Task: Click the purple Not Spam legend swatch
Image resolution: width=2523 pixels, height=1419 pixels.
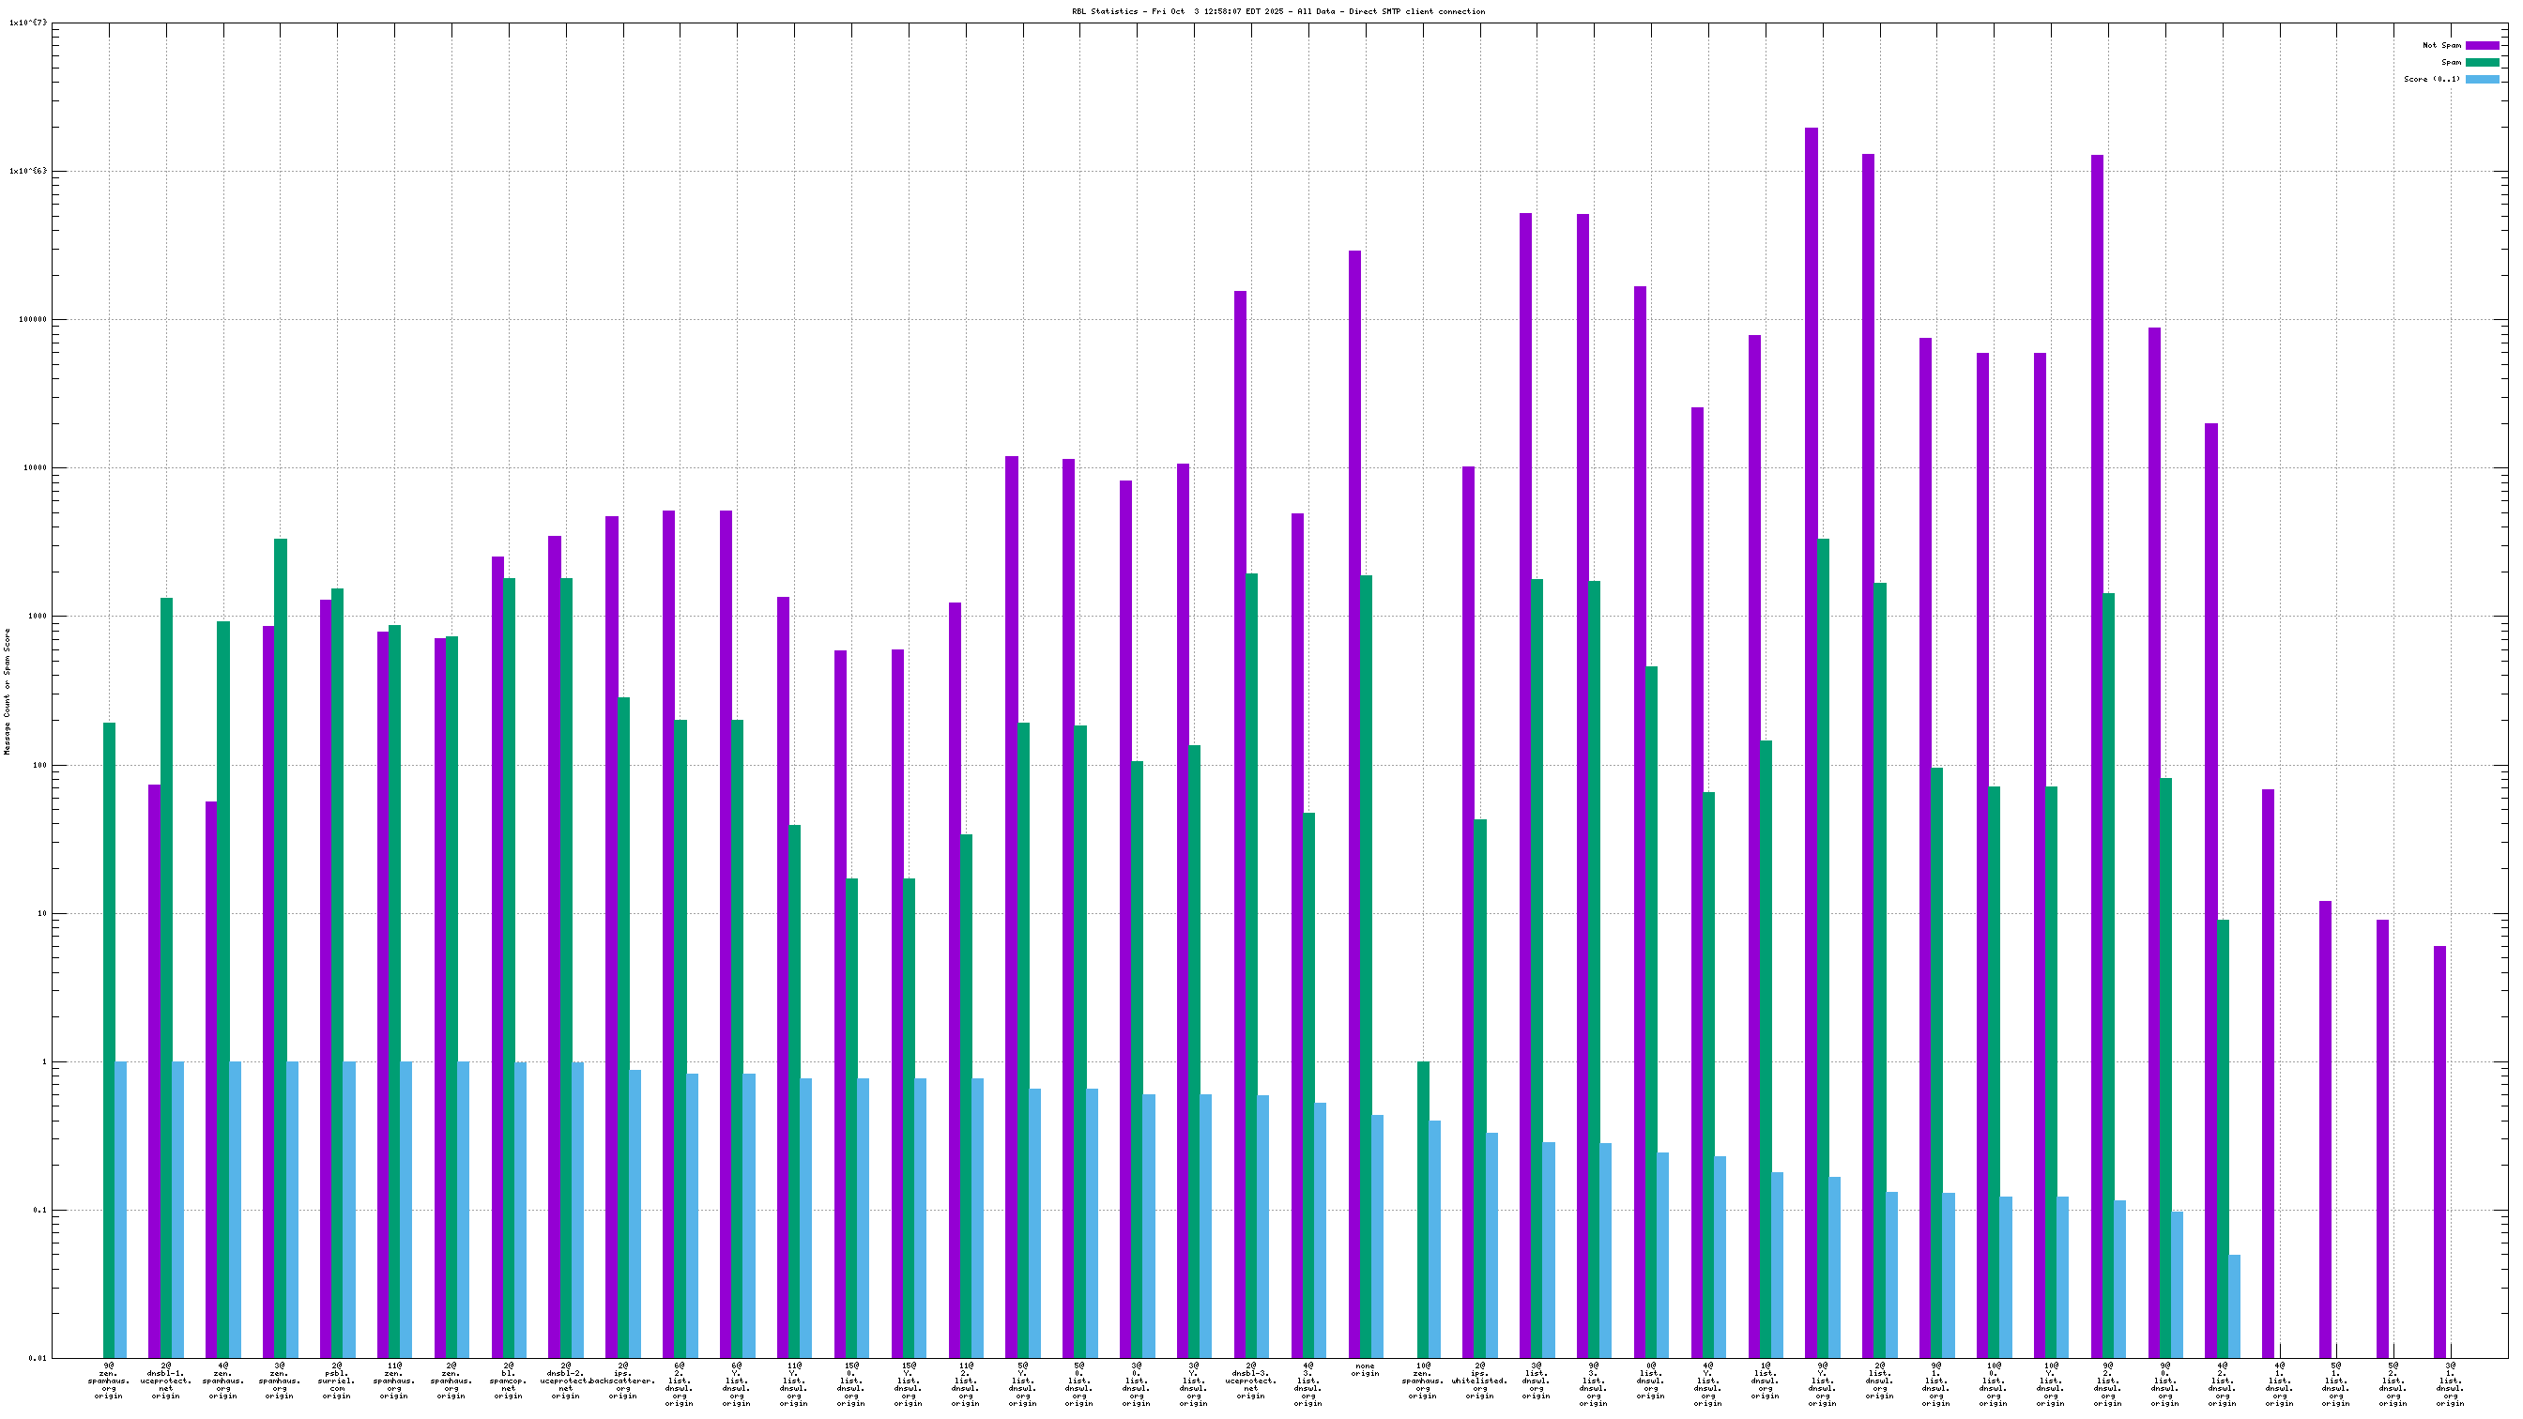Action: click(2482, 45)
